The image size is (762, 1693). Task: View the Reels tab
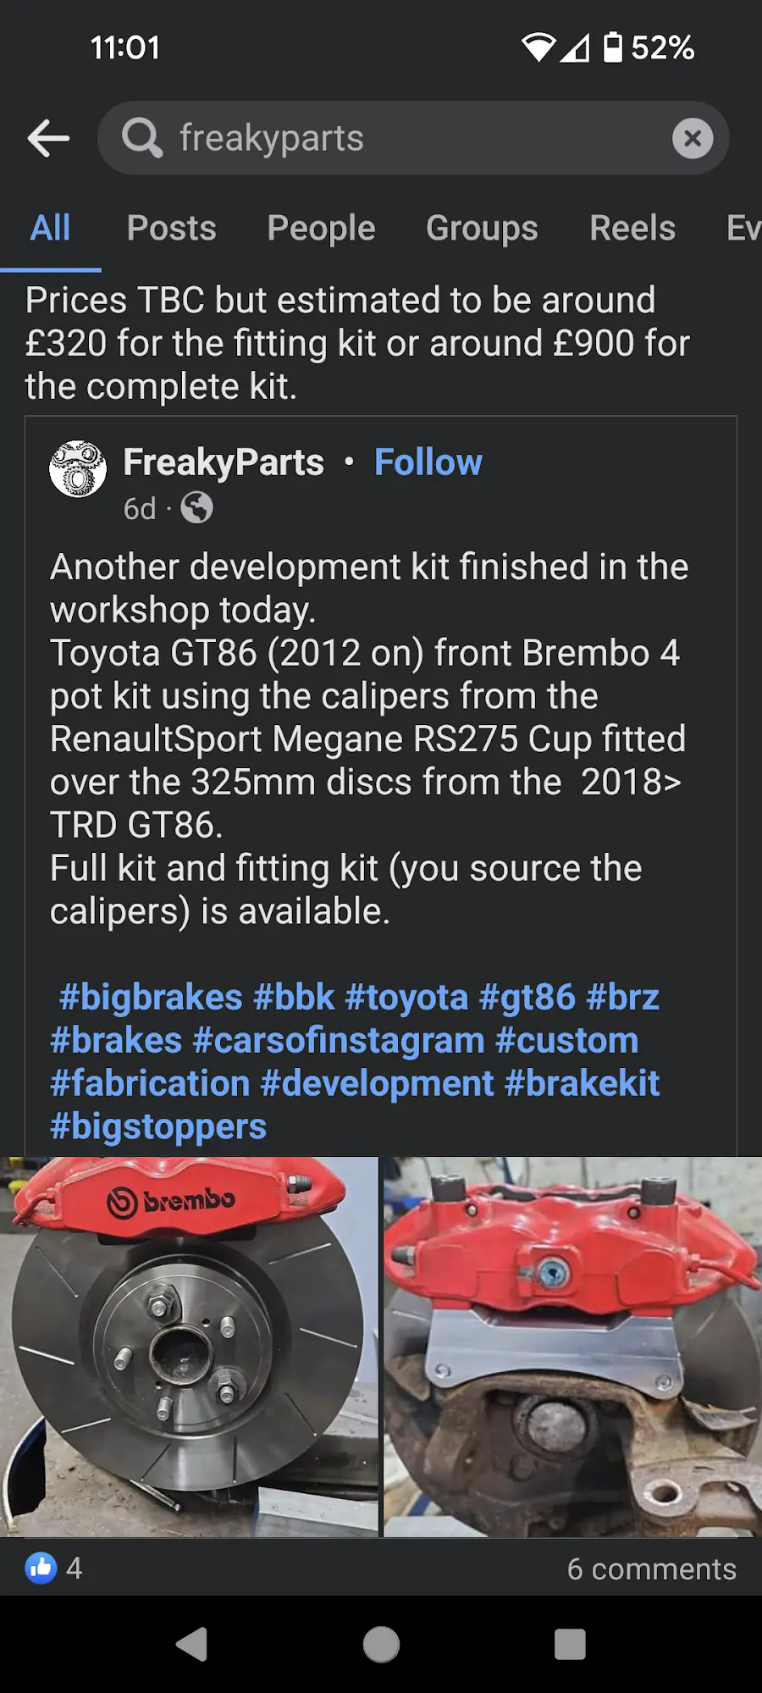(631, 228)
